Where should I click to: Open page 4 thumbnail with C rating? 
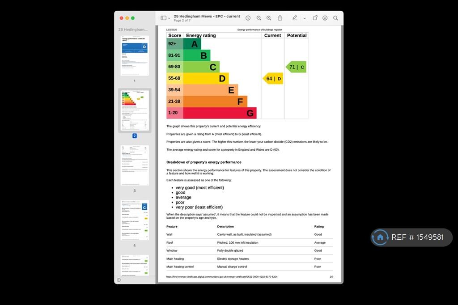pos(134,220)
